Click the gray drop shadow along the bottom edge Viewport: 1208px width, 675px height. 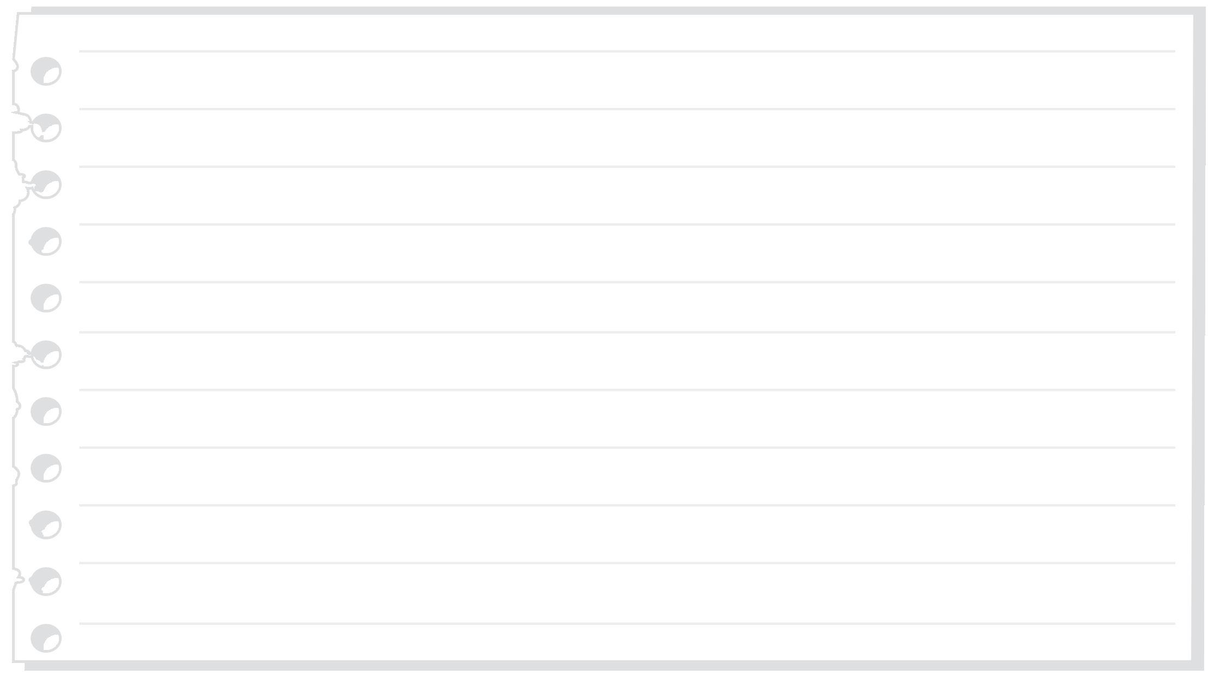[x=614, y=666]
